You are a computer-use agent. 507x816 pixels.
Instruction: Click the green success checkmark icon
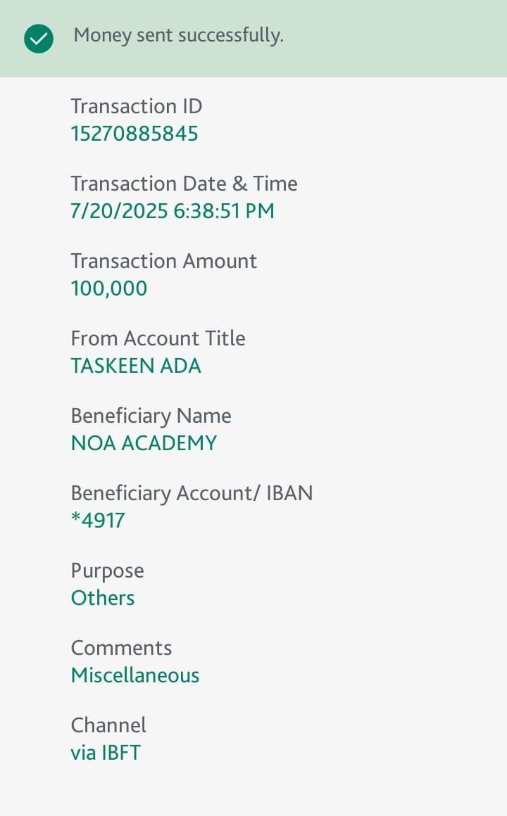click(x=38, y=39)
